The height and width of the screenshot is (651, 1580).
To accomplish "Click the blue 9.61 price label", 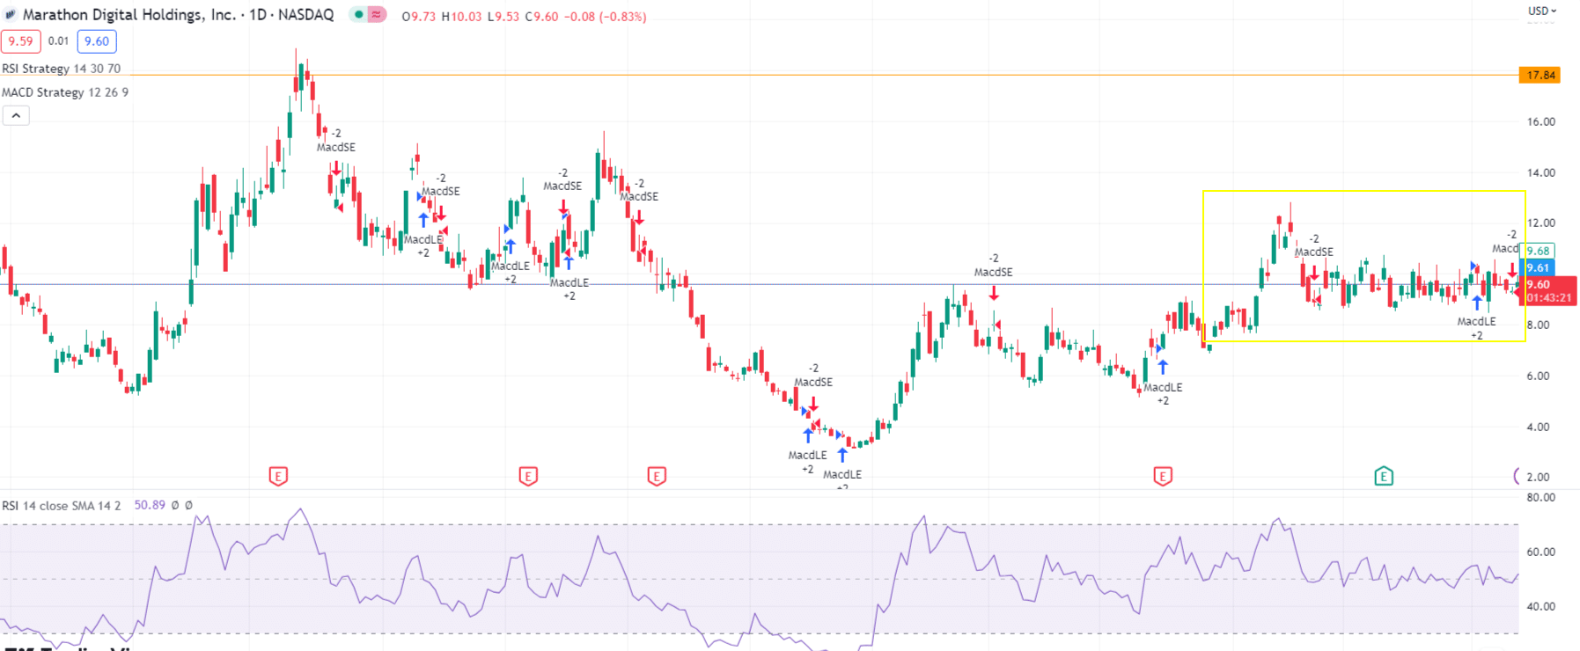I will click(x=1538, y=267).
